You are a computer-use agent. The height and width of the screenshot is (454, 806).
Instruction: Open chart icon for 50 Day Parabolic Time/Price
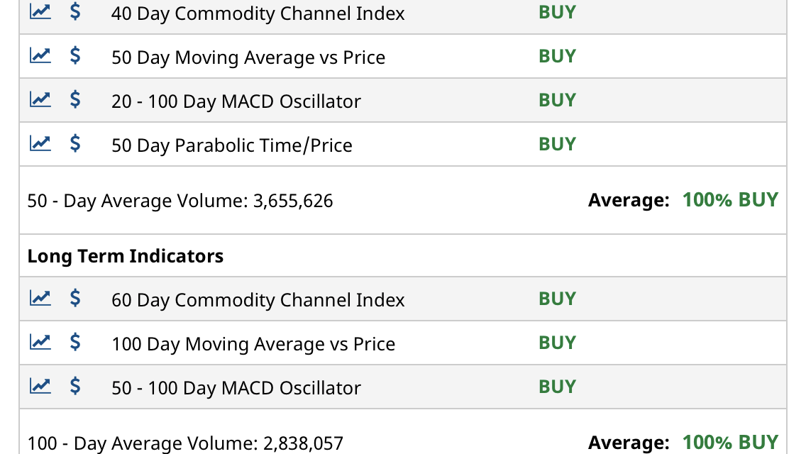coord(40,143)
